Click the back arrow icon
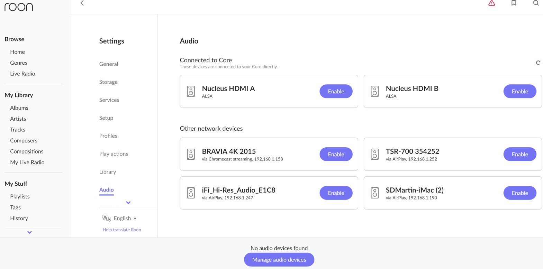543x269 pixels. pyautogui.click(x=82, y=3)
